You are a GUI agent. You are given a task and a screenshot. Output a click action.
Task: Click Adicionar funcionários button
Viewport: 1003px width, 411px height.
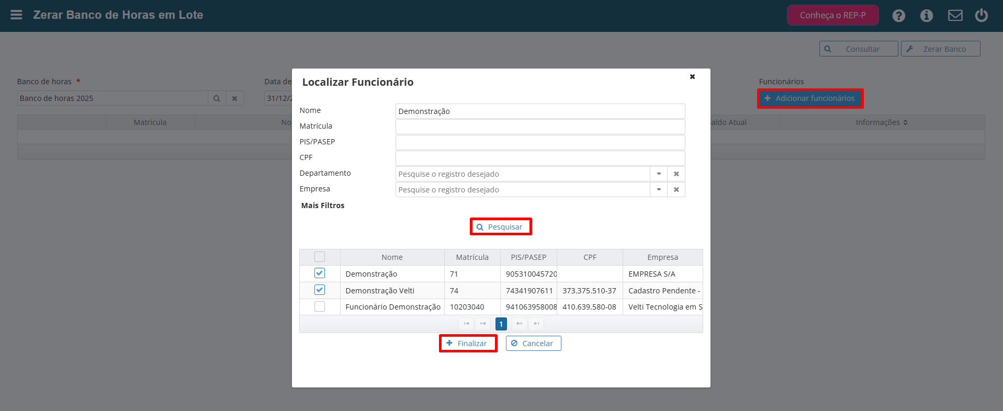(x=810, y=98)
